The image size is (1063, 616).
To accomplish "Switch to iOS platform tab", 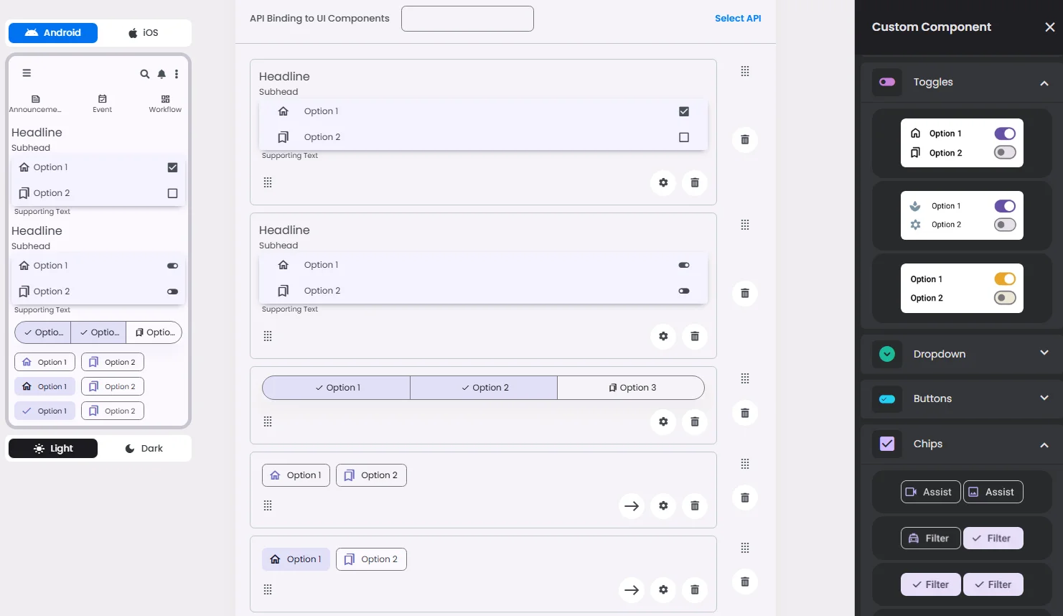I will coord(144,33).
